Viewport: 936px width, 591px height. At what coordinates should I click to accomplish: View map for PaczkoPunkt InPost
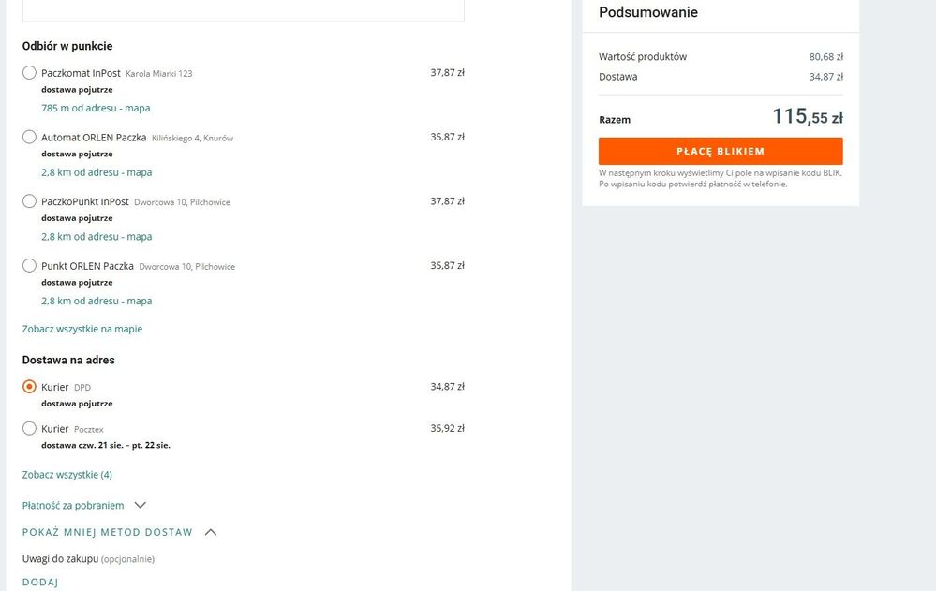pyautogui.click(x=97, y=237)
